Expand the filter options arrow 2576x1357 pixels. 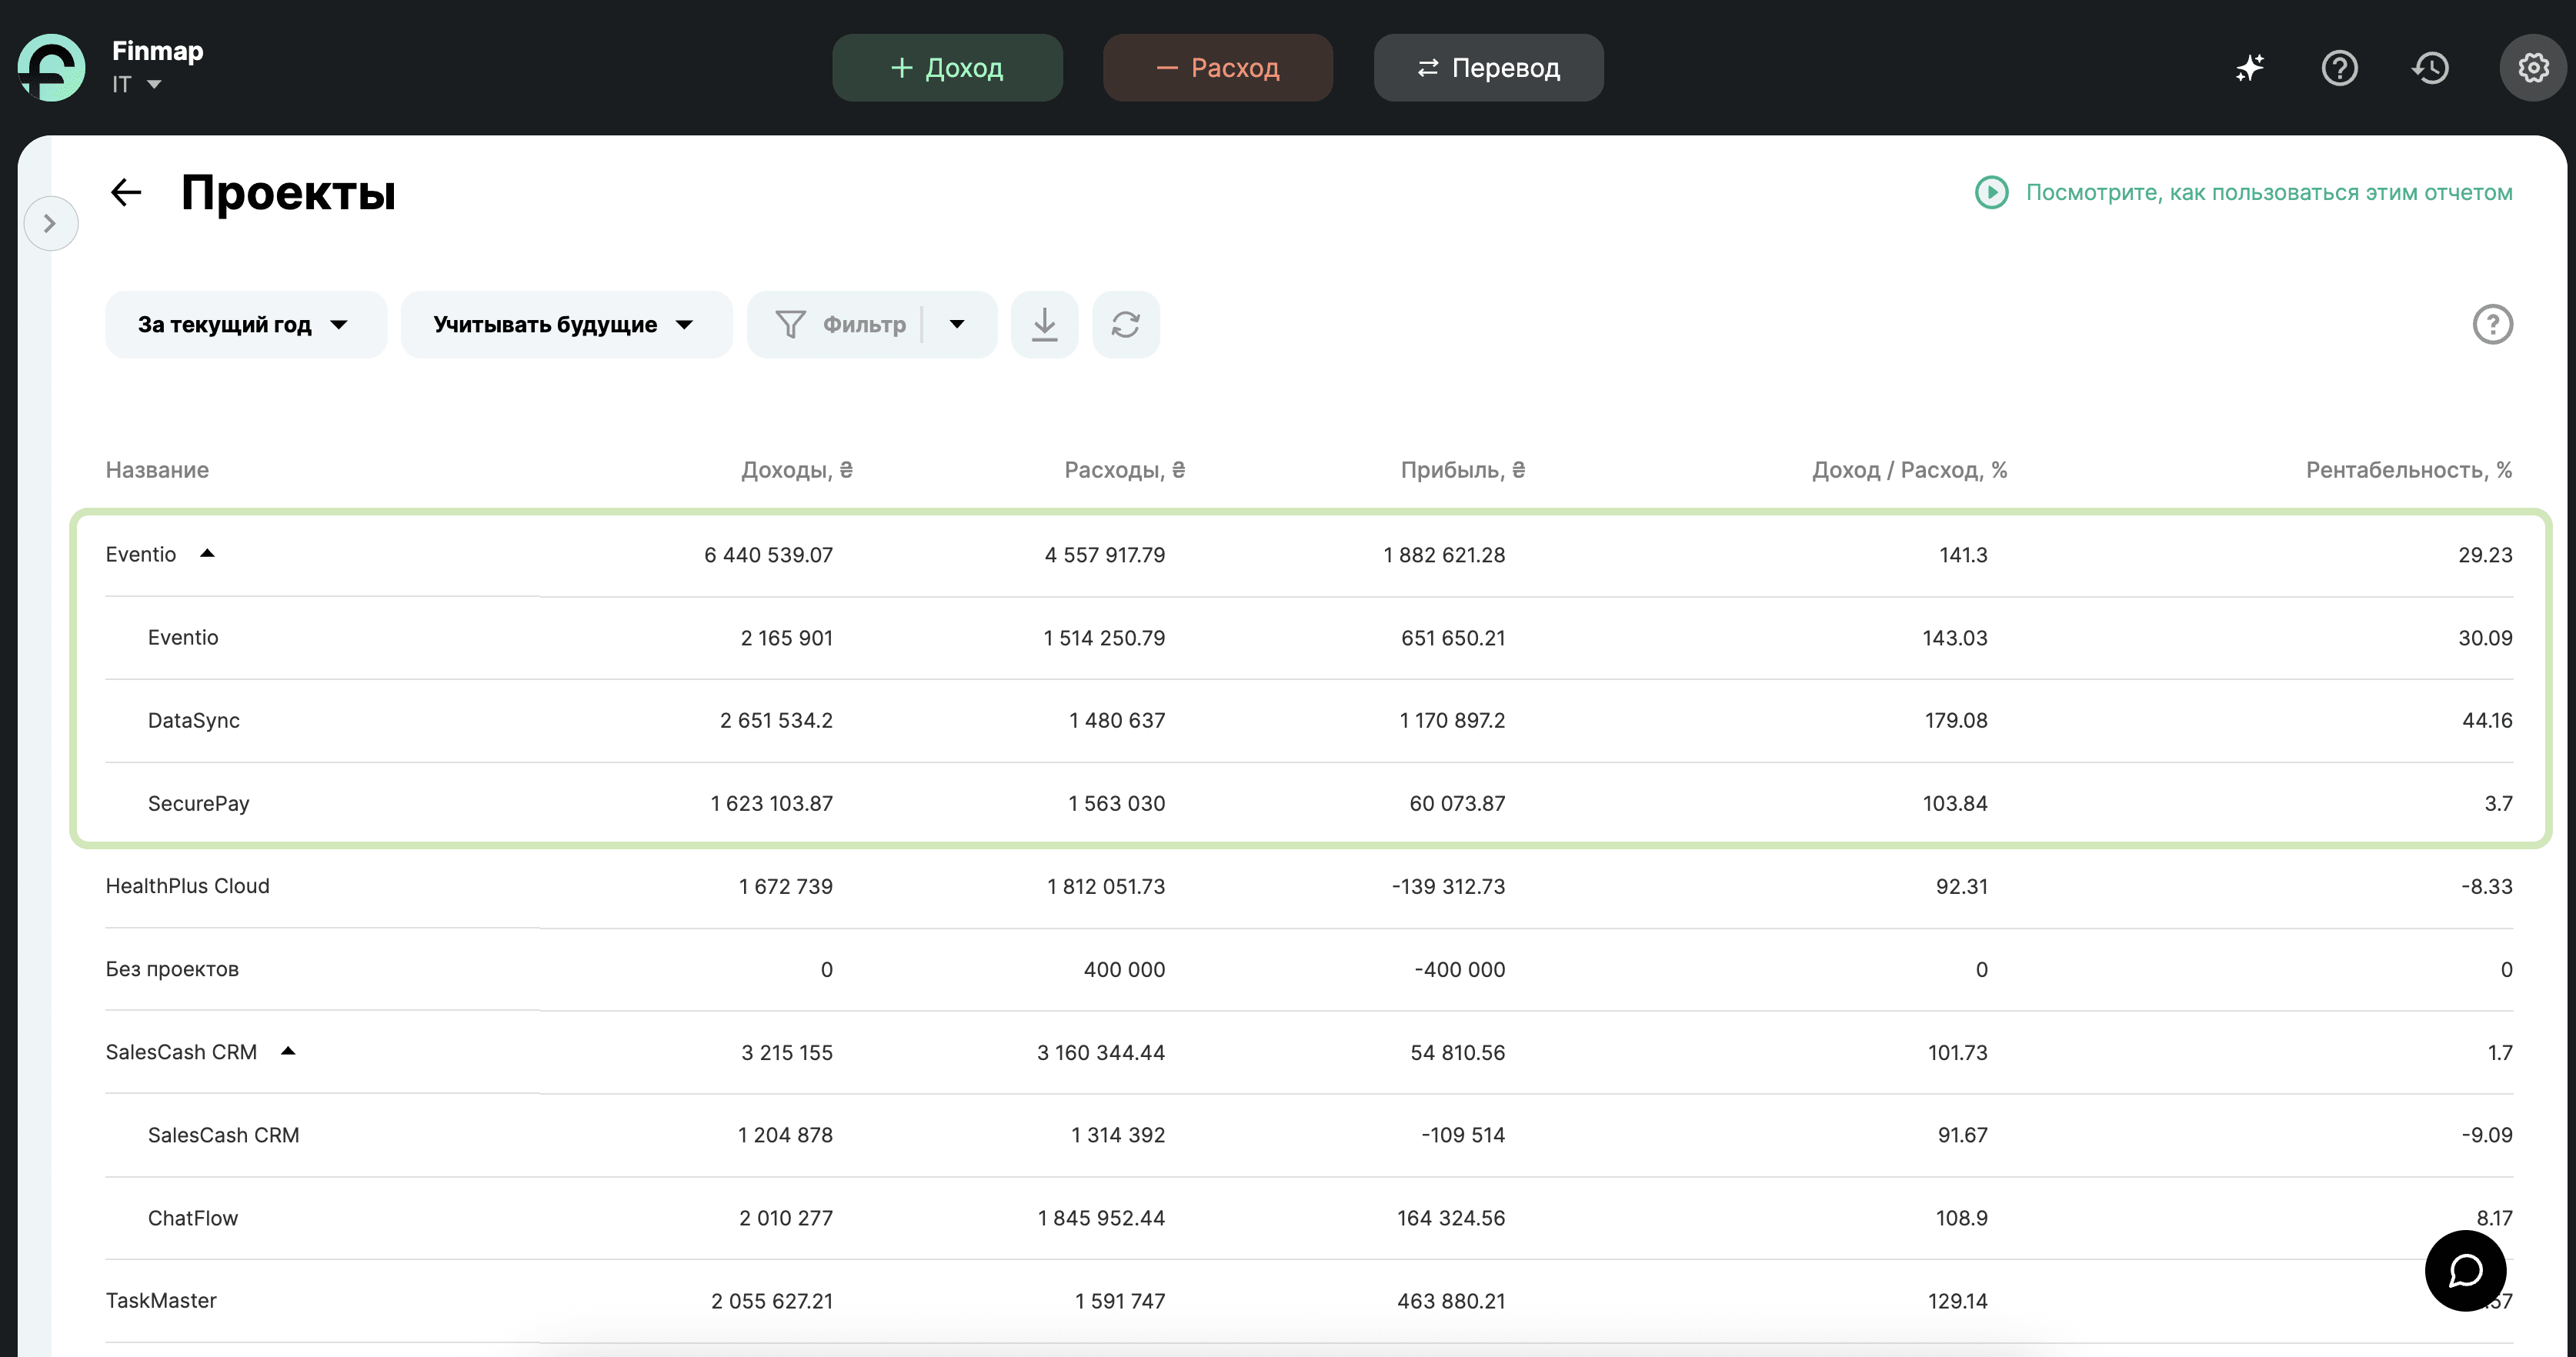click(957, 324)
